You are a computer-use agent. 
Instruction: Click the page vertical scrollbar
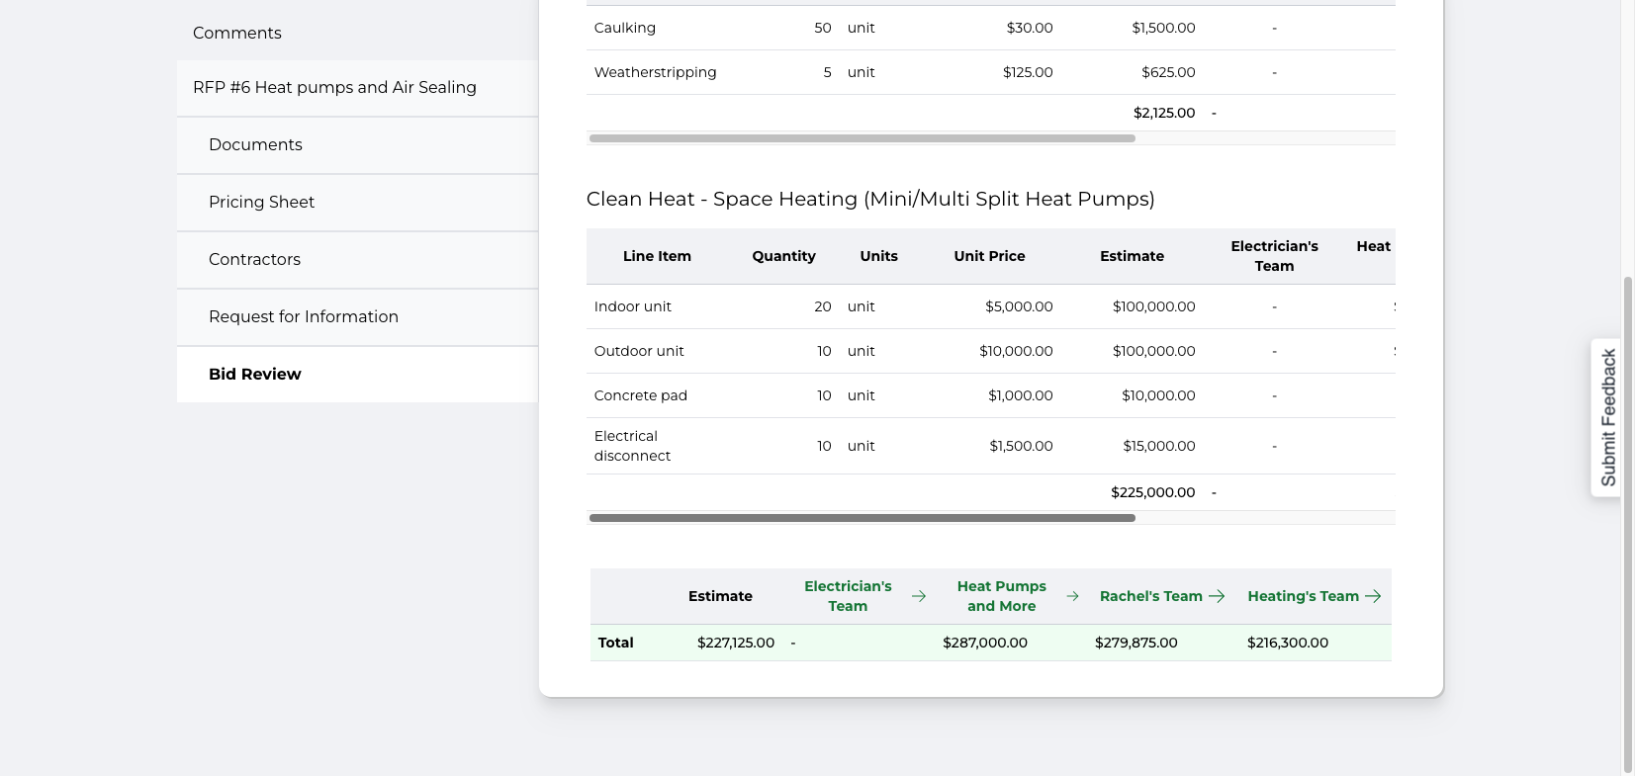[1628, 524]
